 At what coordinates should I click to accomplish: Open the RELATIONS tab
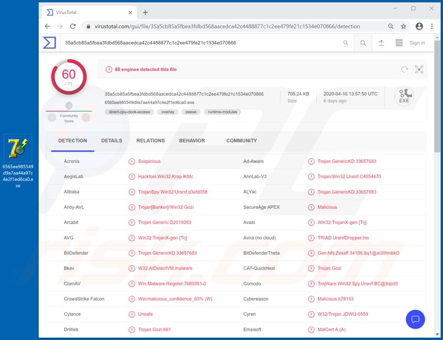click(x=151, y=141)
